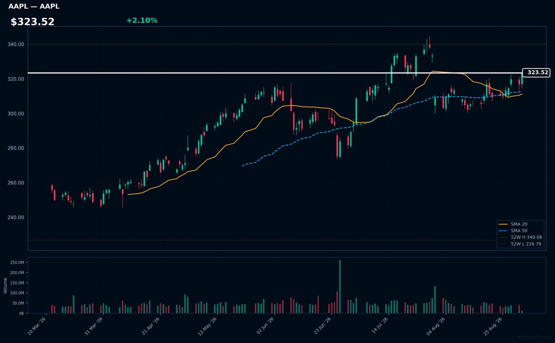Select the $323.52 current price text

pyautogui.click(x=32, y=22)
